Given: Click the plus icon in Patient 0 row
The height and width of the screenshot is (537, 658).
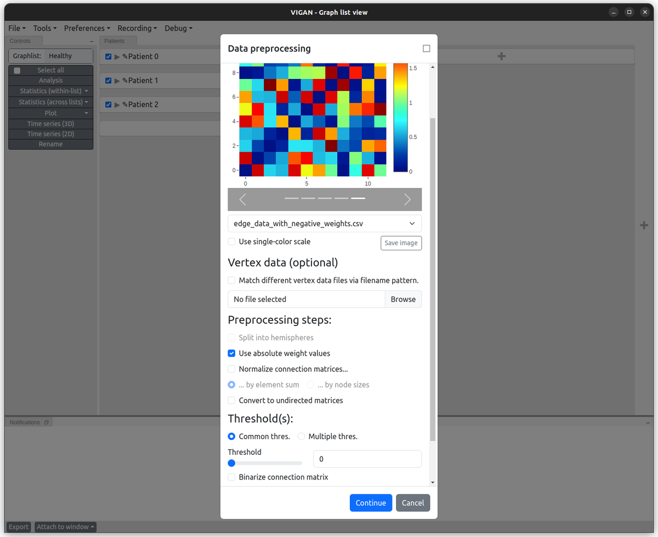Looking at the screenshot, I should tap(501, 56).
